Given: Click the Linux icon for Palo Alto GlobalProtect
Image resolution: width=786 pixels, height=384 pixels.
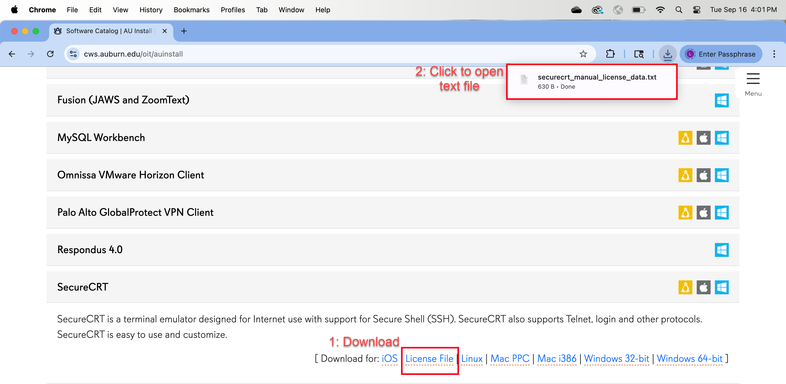Looking at the screenshot, I should (685, 213).
